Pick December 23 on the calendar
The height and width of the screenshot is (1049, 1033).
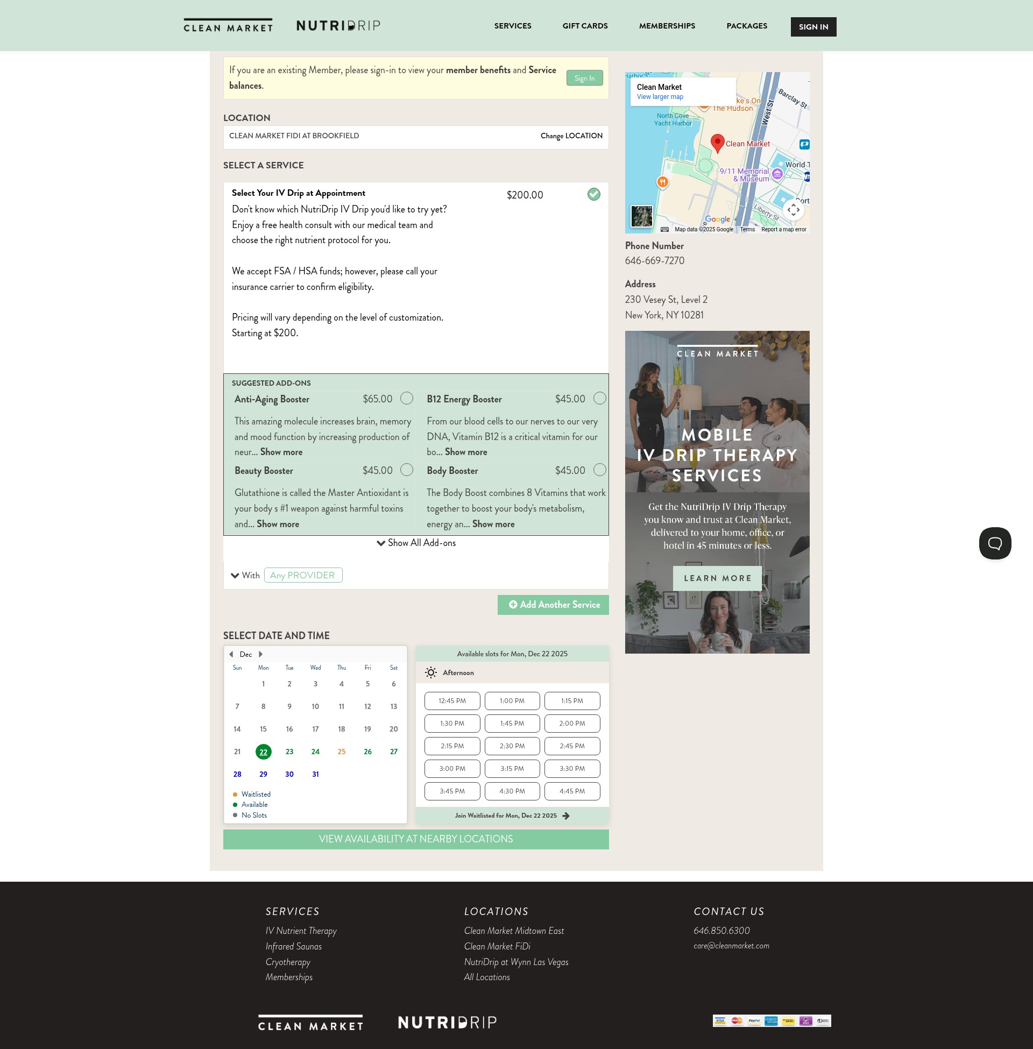tap(289, 752)
